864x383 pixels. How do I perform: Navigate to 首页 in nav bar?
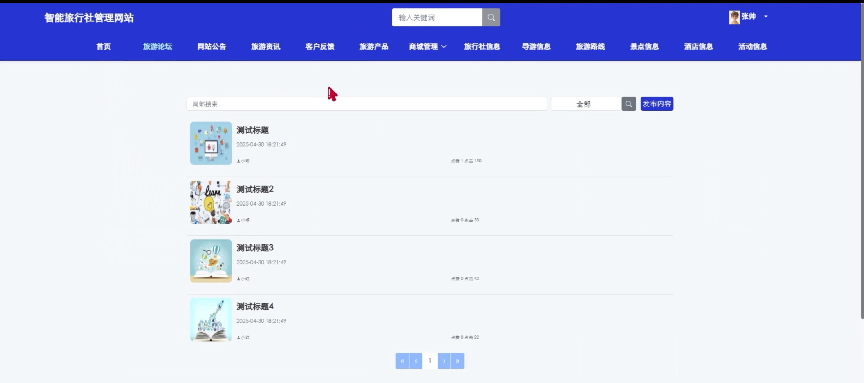(x=103, y=47)
